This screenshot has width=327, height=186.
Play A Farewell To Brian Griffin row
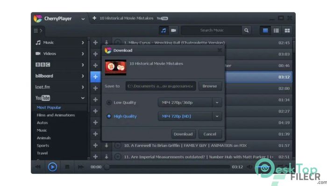[118, 146]
